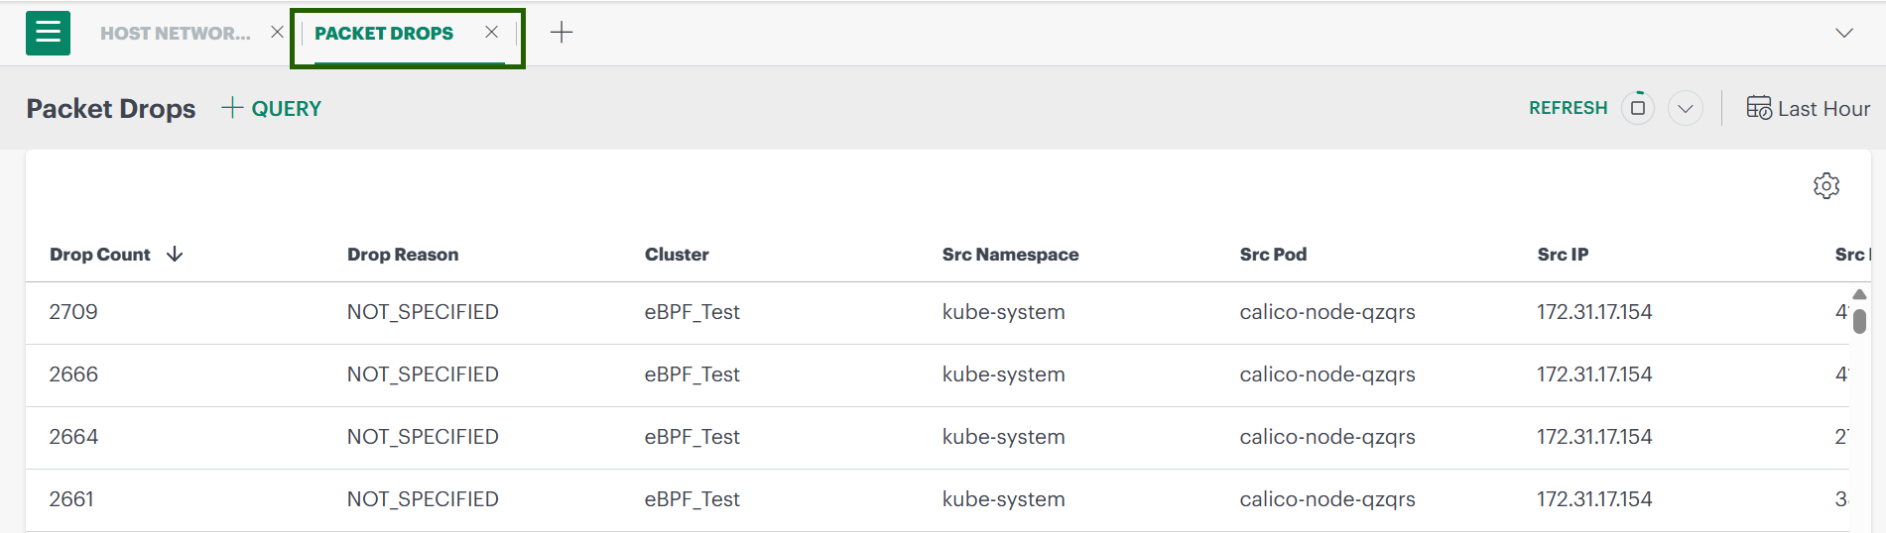This screenshot has height=533, width=1886.
Task: Switch to the Host Network tab
Action: point(176,33)
